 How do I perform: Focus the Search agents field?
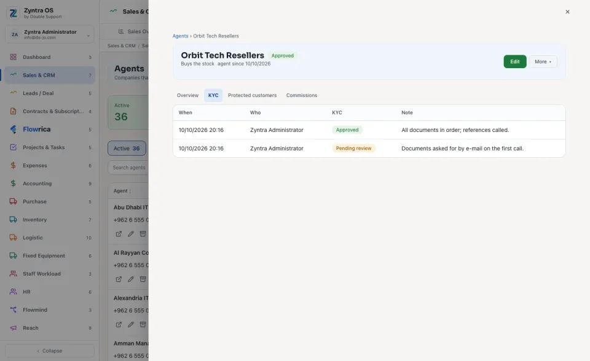point(128,168)
